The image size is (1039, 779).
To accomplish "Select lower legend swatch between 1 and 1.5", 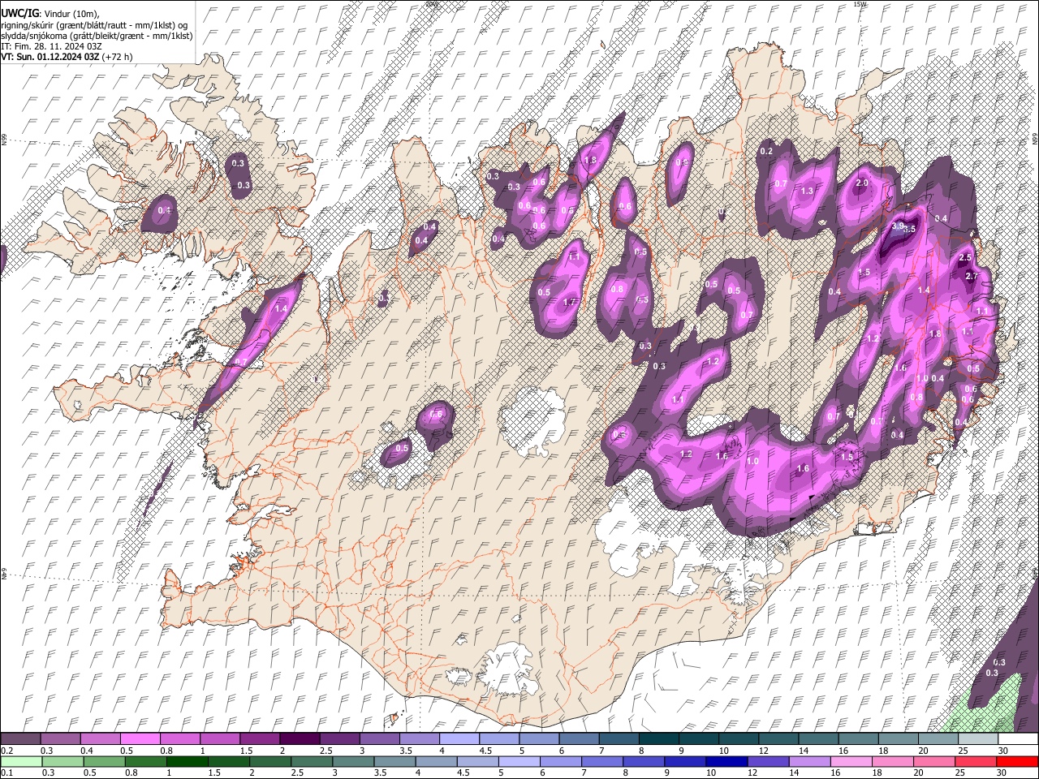I will coord(188,761).
